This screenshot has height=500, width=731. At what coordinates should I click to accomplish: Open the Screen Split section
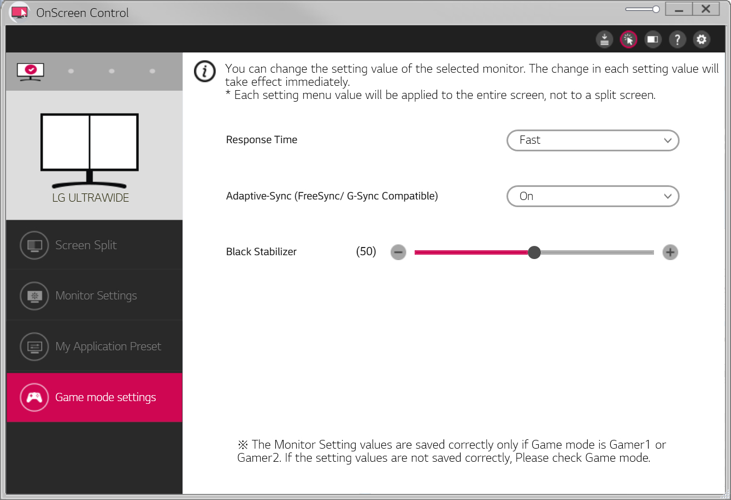[94, 245]
